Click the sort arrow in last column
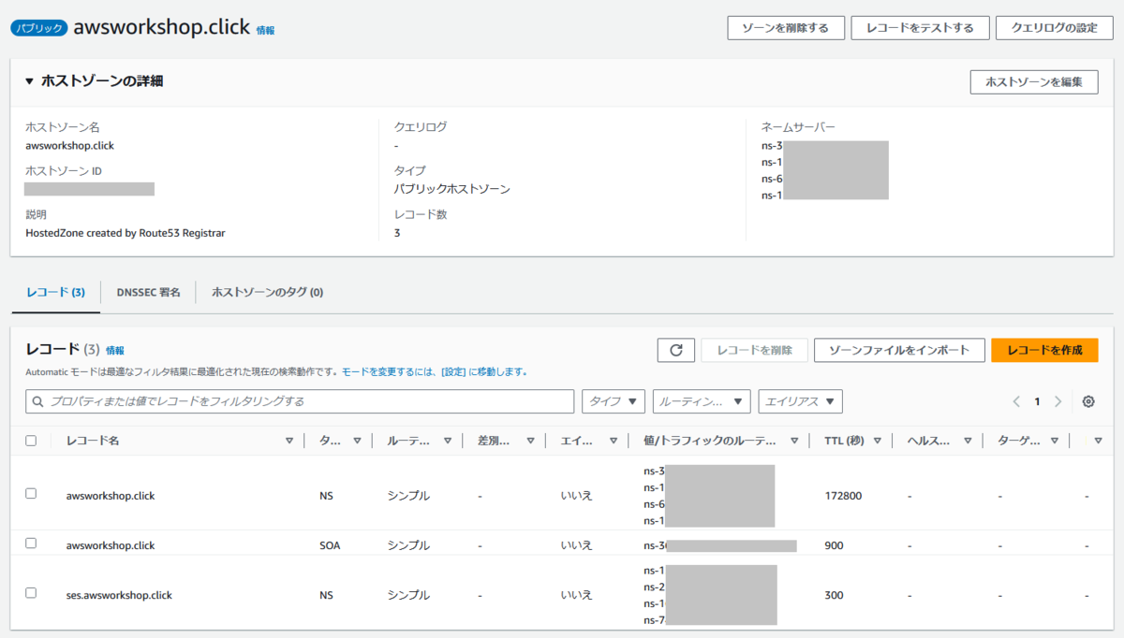The width and height of the screenshot is (1124, 638). tap(1099, 441)
